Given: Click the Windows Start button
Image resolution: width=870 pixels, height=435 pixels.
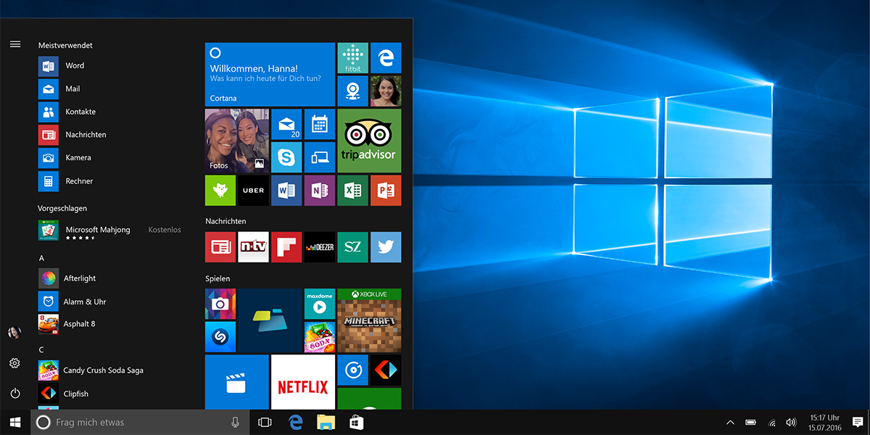Looking at the screenshot, I should coord(15,422).
